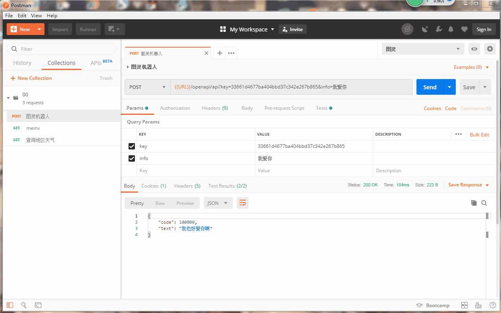This screenshot has width=501, height=313.
Task: Add a new request tab with plus
Action: [x=220, y=53]
